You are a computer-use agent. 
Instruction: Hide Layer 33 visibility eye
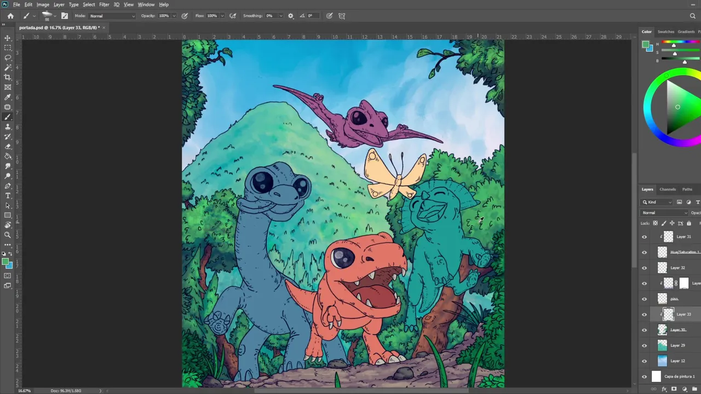[644, 315]
